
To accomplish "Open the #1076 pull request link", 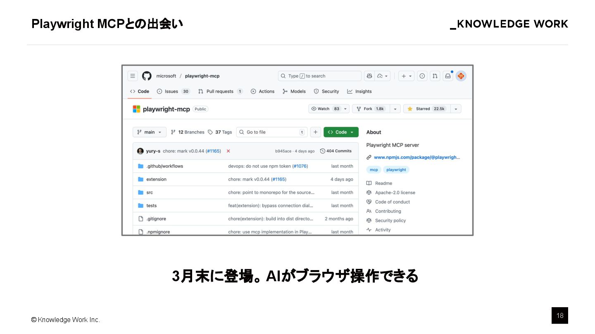I will (300, 166).
